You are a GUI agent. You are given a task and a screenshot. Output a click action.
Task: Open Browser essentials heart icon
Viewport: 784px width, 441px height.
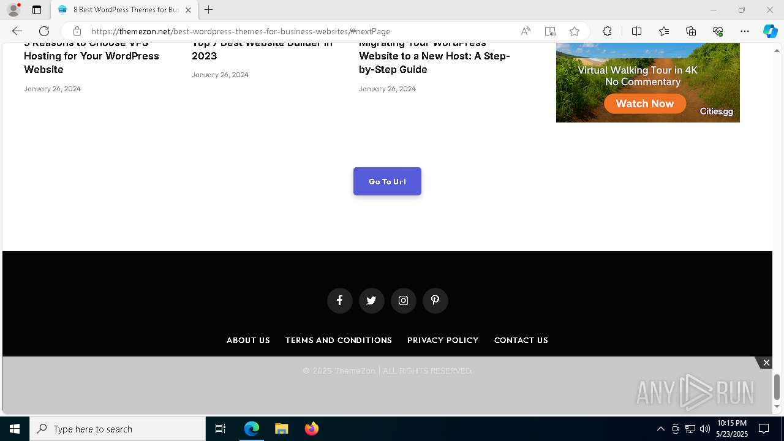(x=718, y=31)
